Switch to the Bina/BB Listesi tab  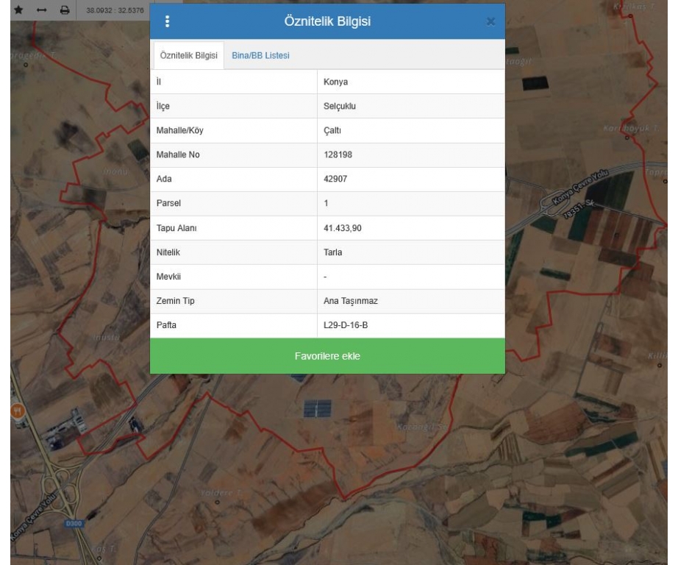tap(260, 57)
